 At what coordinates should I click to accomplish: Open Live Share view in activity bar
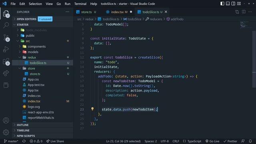click(6, 73)
